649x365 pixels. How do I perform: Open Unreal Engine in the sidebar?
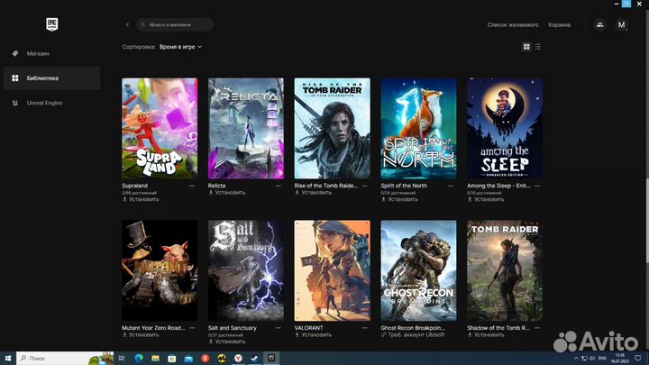point(51,103)
